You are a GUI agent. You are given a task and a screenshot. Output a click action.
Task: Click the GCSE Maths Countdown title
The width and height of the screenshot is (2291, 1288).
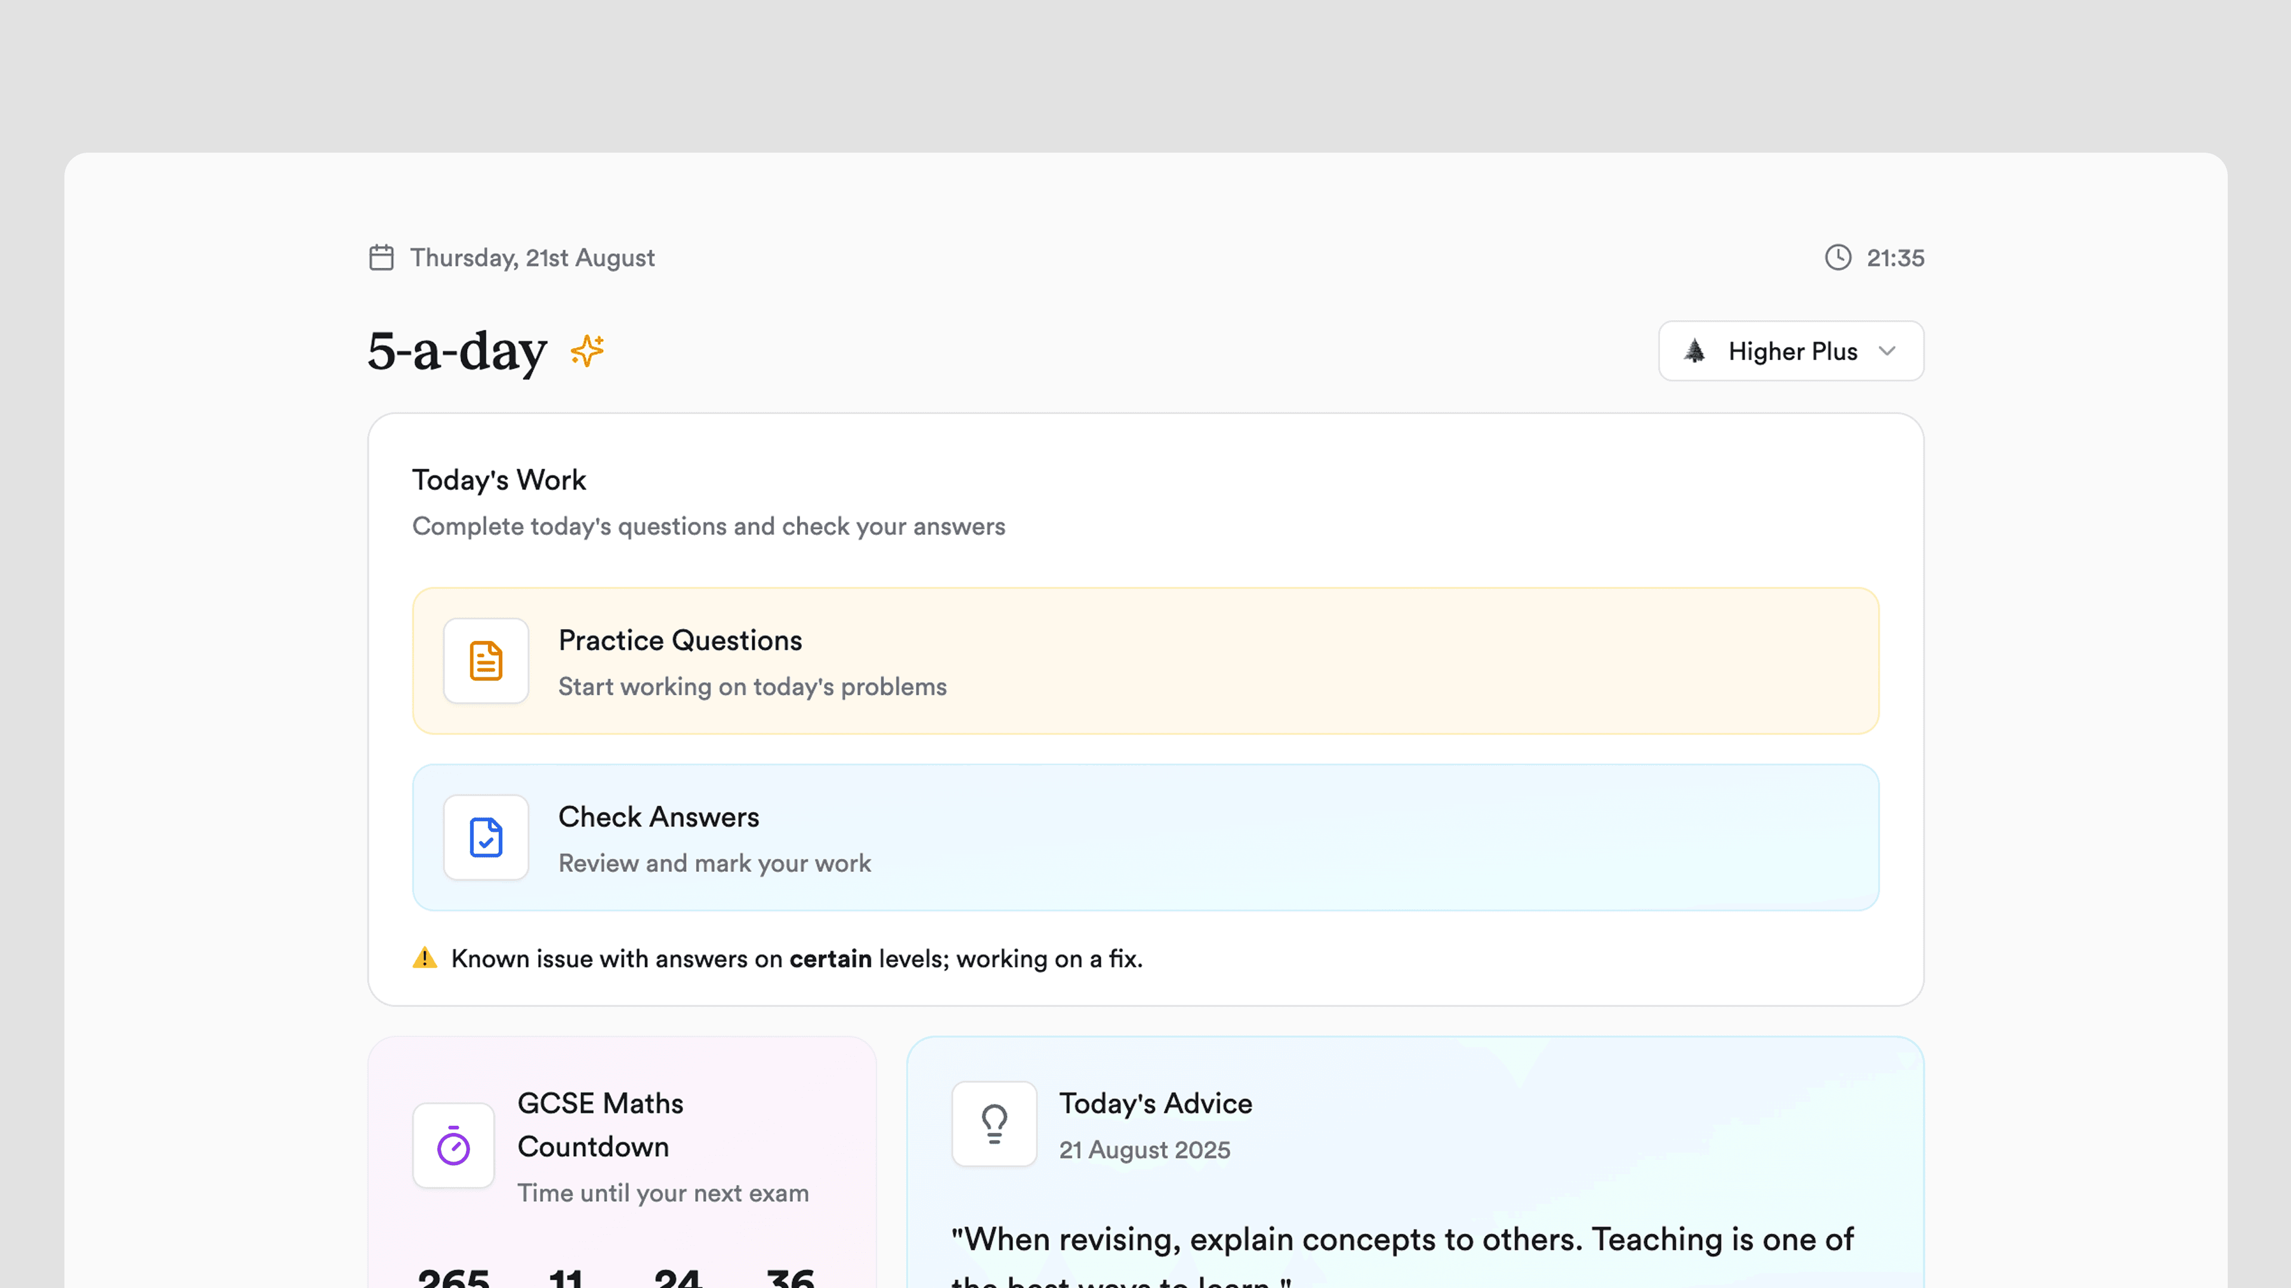pyautogui.click(x=600, y=1125)
